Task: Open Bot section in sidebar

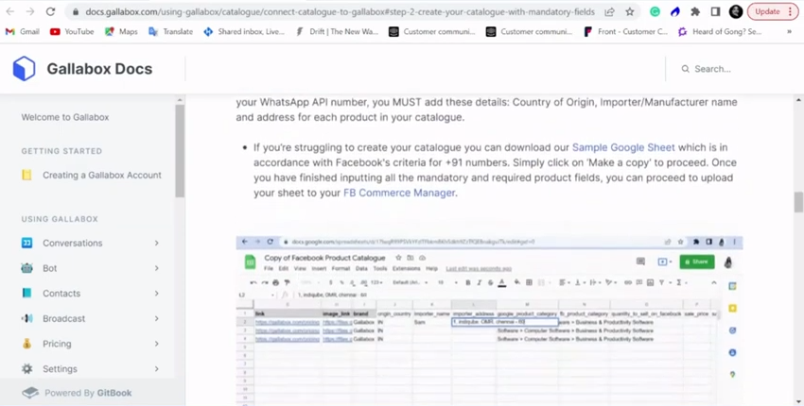Action: (50, 268)
